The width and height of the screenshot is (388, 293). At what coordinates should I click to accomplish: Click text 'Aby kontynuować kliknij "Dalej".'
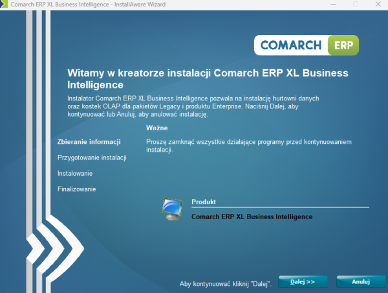[226, 284]
